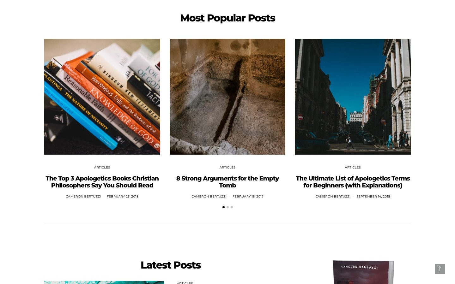Click the teal Latest Posts thumbnail image
455x284 pixels.
tap(104, 282)
